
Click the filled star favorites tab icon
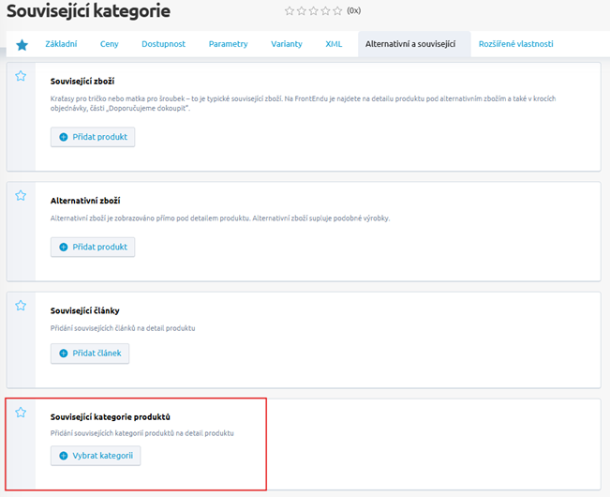pos(22,45)
